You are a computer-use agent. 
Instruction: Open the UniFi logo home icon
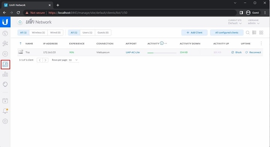click(x=5, y=22)
